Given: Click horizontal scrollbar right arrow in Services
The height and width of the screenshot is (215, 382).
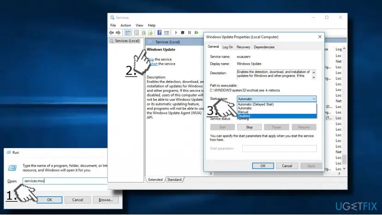Looking at the screenshot, I should pos(339,174).
